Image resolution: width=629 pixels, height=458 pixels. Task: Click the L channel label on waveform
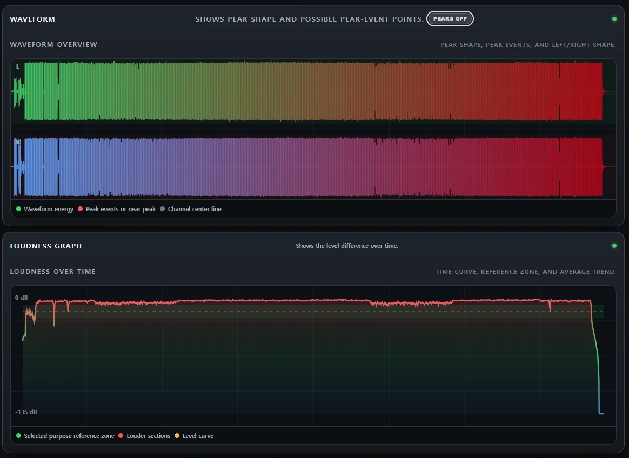pos(17,66)
